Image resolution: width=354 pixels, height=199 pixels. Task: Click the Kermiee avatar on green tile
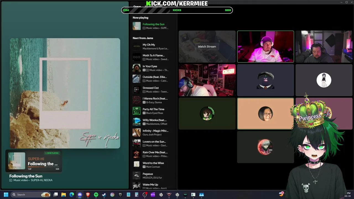(207, 114)
